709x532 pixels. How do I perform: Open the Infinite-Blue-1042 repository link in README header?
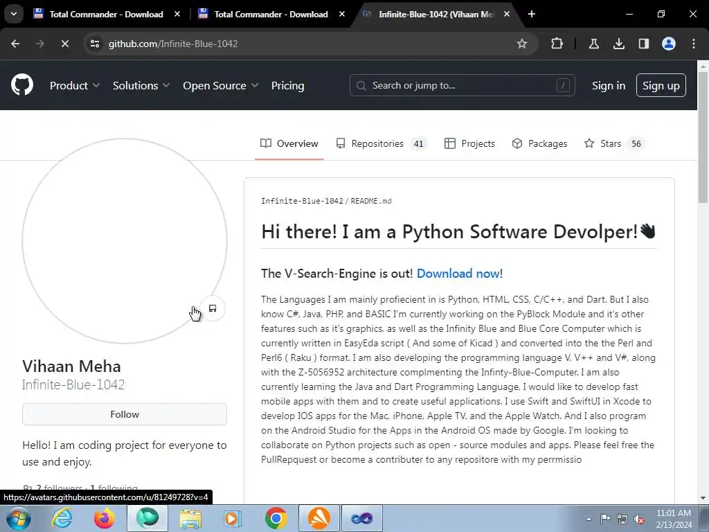coord(302,201)
